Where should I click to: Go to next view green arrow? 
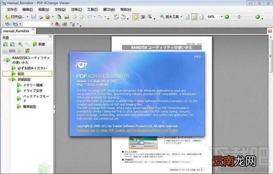(x=81, y=17)
